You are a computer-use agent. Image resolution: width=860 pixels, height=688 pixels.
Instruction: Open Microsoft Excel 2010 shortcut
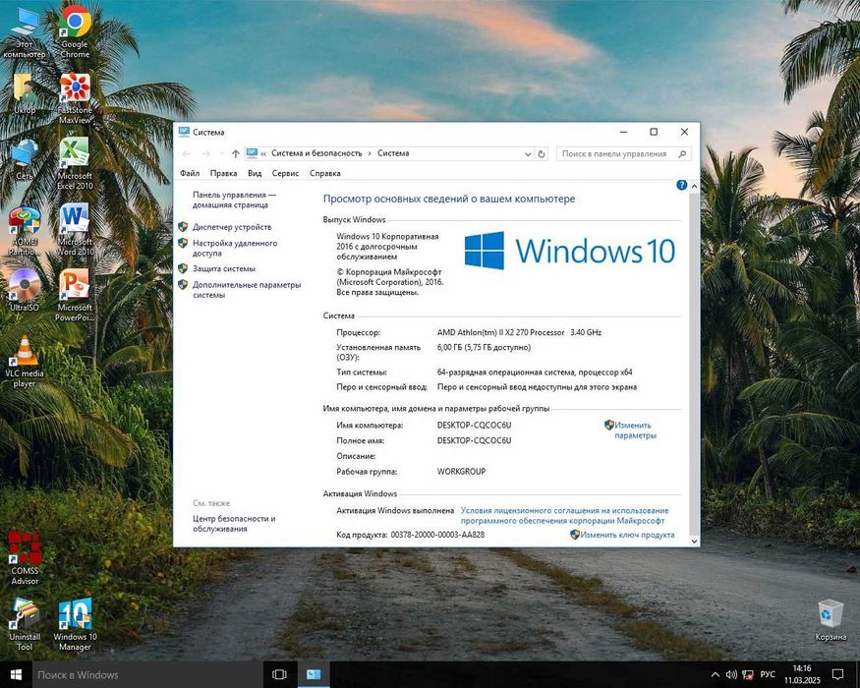point(75,163)
